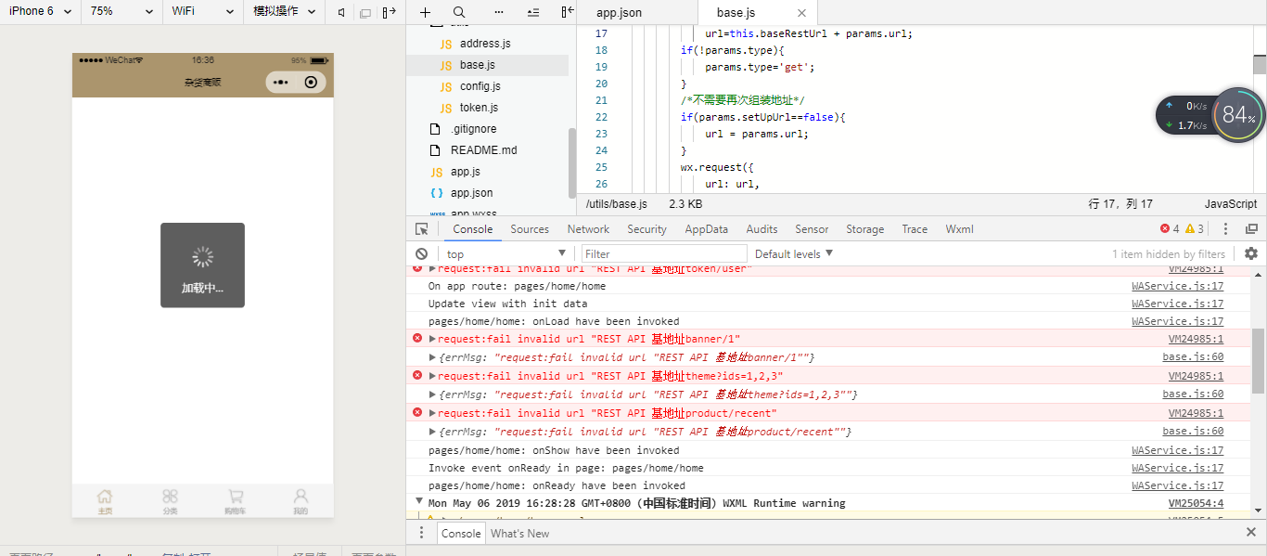Close the mini program with capsule circle button

(311, 83)
